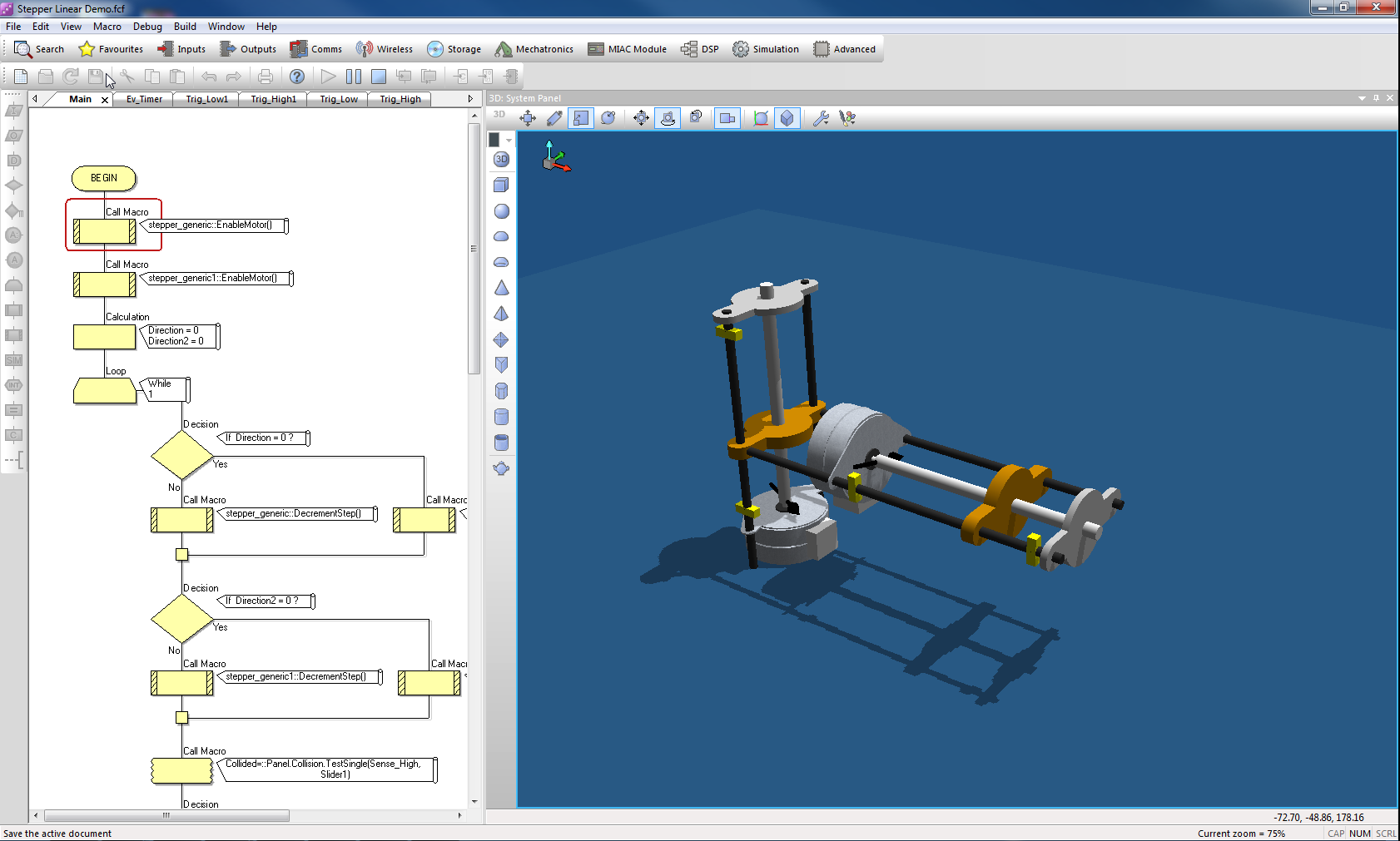
Task: Select the move object tool in 3D toolbar
Action: click(528, 118)
